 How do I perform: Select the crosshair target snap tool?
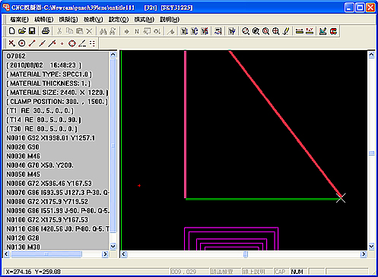point(72,43)
